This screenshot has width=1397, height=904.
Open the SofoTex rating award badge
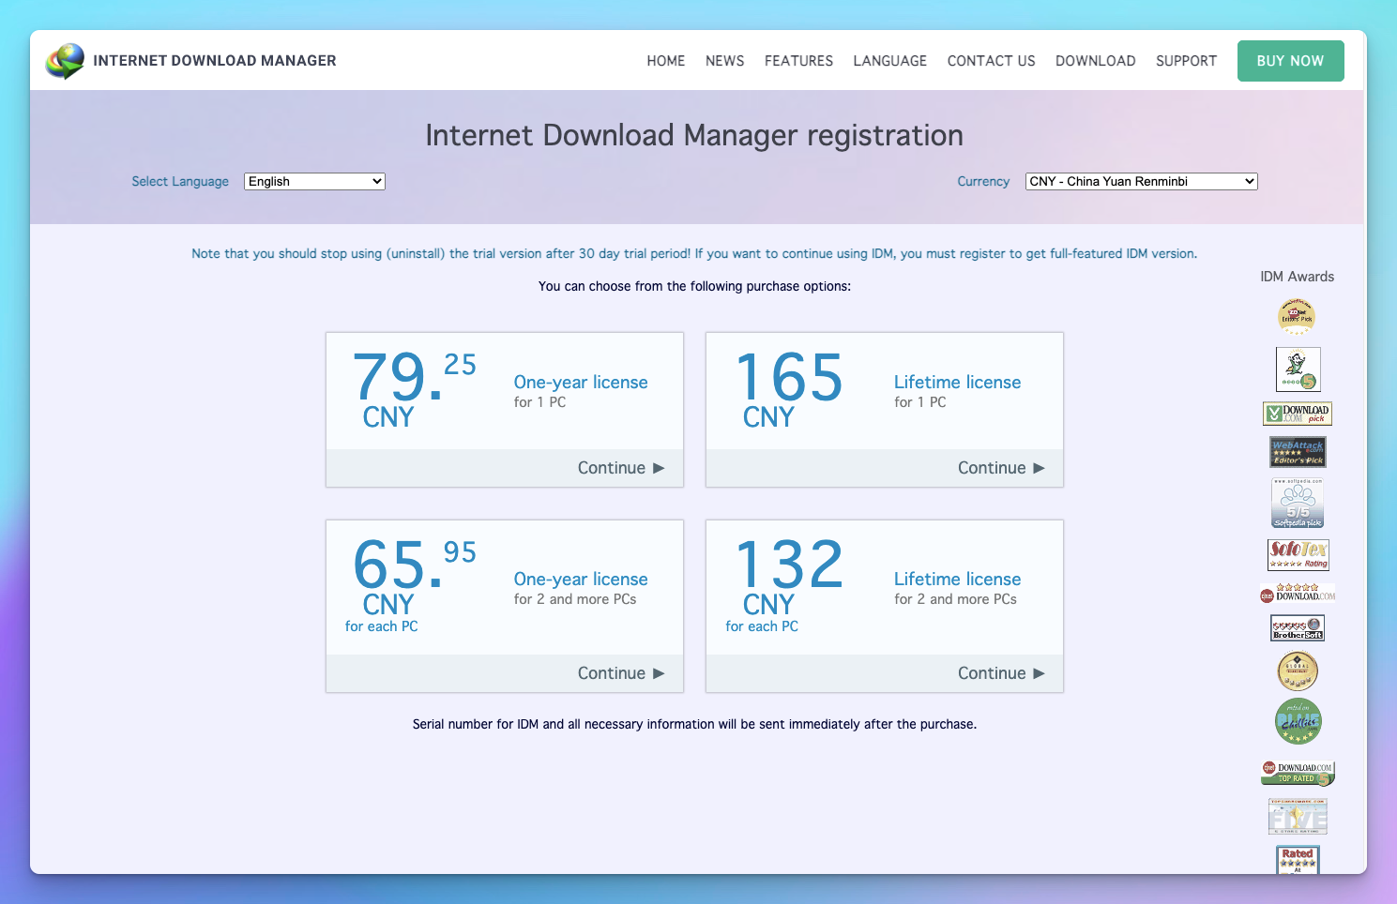tap(1298, 555)
